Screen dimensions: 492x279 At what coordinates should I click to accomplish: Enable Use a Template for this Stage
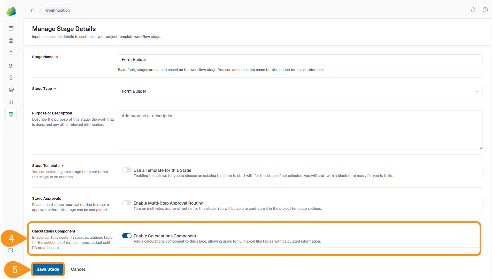tap(127, 170)
